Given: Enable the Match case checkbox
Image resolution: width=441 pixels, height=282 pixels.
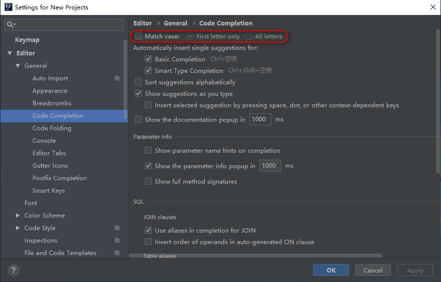Looking at the screenshot, I should pos(138,36).
